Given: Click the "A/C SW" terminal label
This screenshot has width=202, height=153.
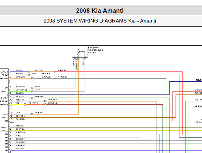Looking at the screenshot, I should pyautogui.click(x=4, y=75).
